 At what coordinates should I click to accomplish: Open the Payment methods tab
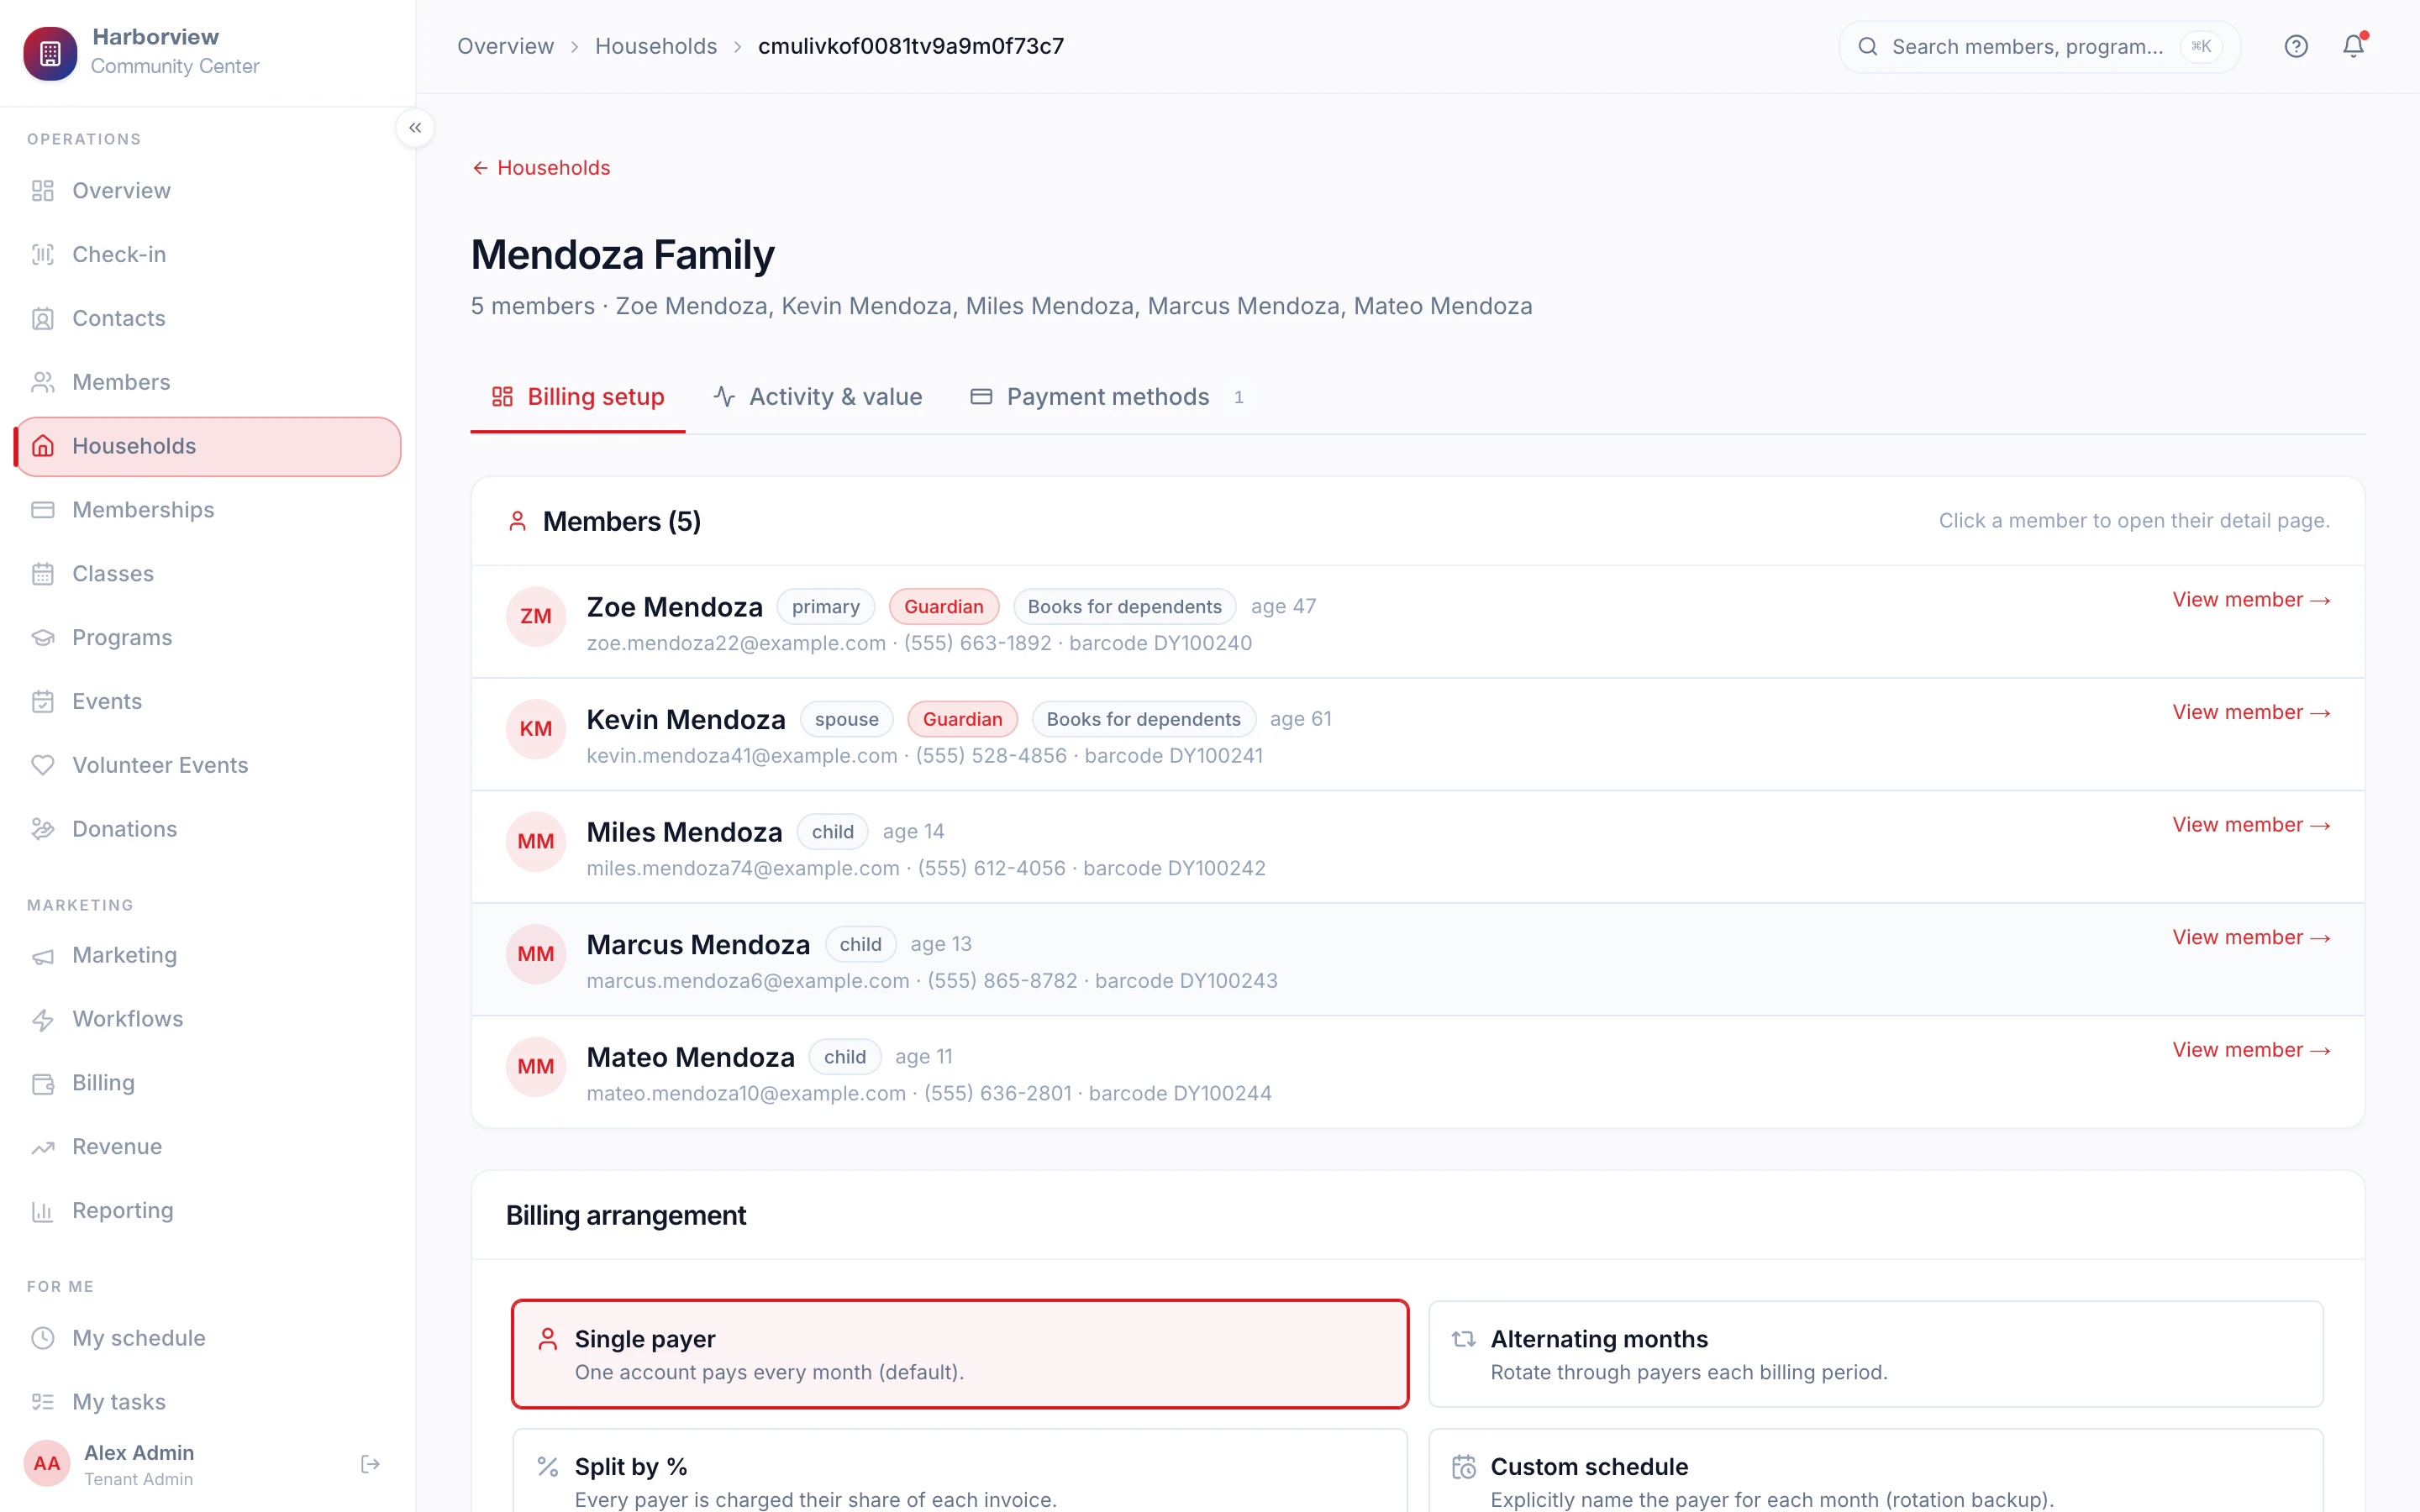pos(1108,397)
